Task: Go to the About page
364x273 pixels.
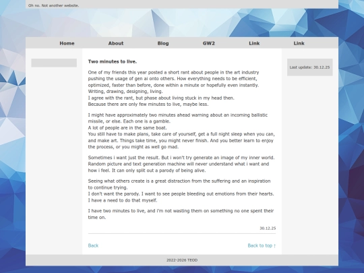Action: (116, 43)
